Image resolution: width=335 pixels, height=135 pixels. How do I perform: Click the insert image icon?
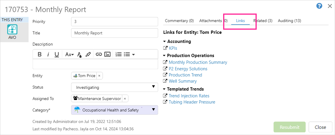pyautogui.click(x=107, y=54)
